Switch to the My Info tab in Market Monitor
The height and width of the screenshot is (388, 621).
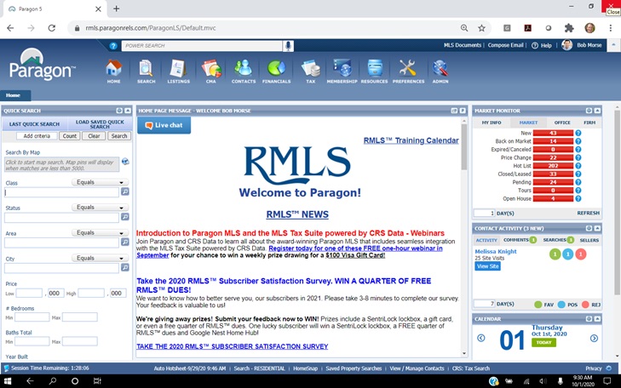(x=492, y=123)
